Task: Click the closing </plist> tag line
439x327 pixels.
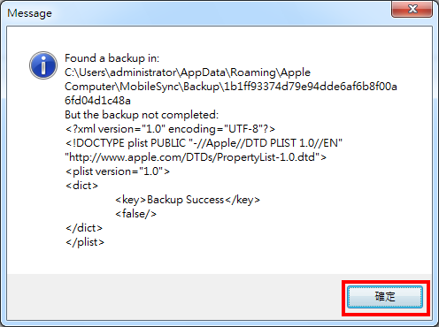Action: coord(85,242)
